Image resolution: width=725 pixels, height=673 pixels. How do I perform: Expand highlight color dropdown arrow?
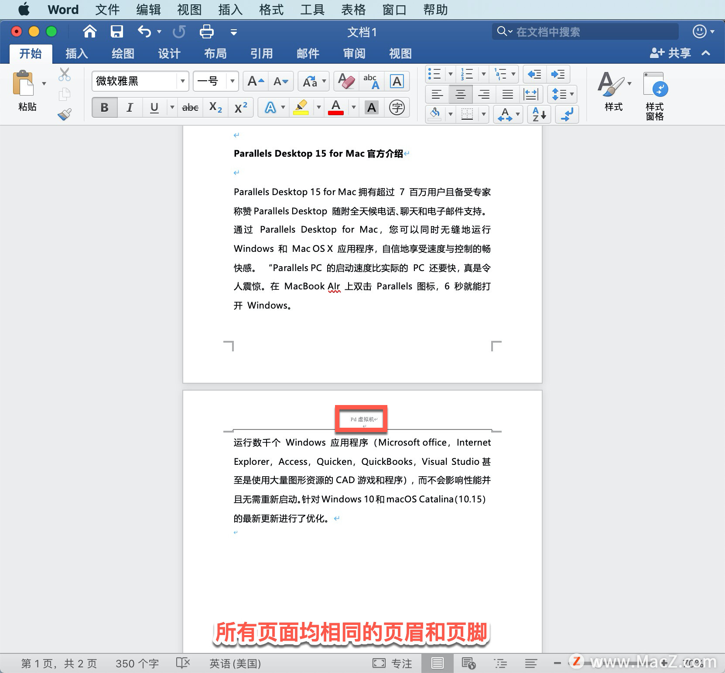pos(318,107)
